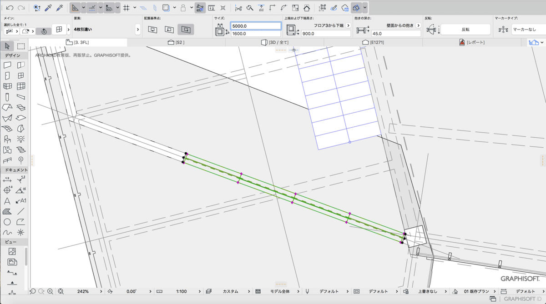The height and width of the screenshot is (304, 546).
Task: Toggle grid snap hash icon
Action: [127, 8]
